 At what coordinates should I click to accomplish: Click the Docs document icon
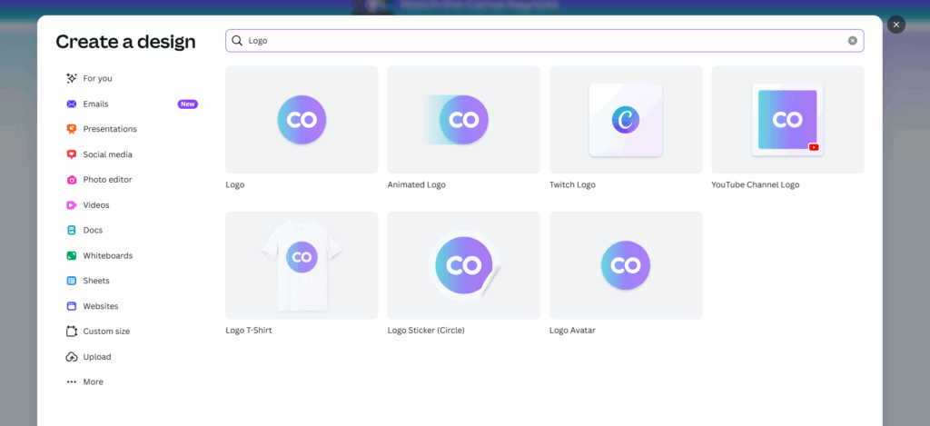coord(72,230)
